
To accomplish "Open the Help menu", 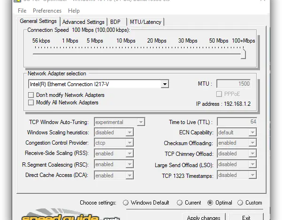I will [74, 11].
